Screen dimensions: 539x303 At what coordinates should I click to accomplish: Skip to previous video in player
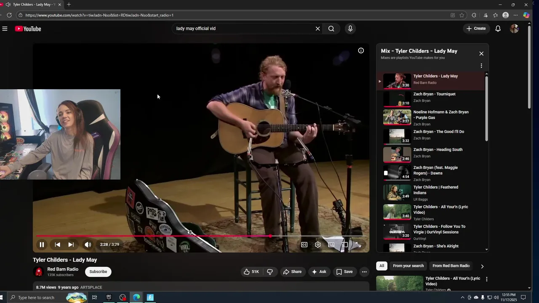pos(57,245)
